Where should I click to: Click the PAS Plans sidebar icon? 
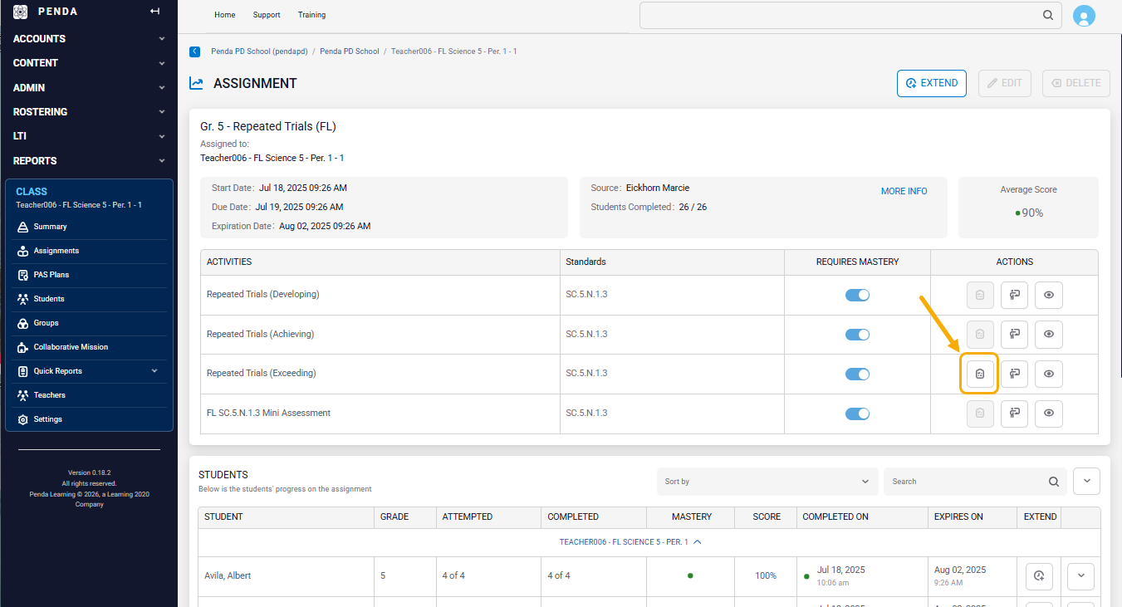(23, 275)
